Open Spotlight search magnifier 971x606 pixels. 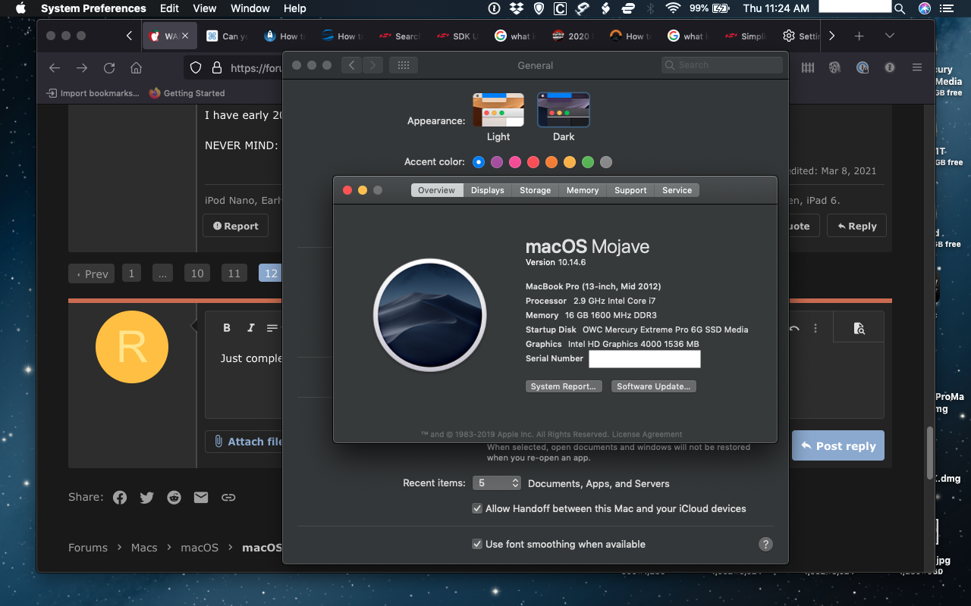[x=900, y=8]
